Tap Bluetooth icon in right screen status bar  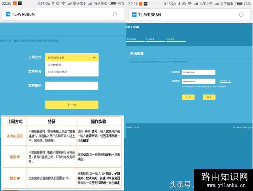click(179, 4)
